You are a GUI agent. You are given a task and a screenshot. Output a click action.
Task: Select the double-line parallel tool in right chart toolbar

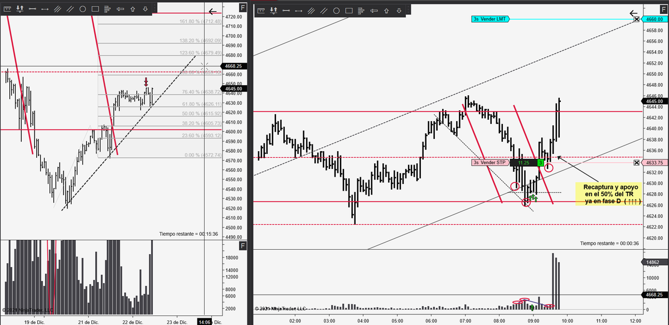pyautogui.click(x=323, y=11)
